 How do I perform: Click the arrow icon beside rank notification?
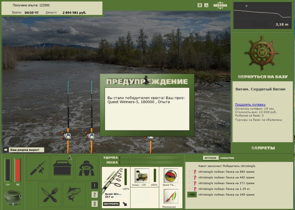[6, 150]
